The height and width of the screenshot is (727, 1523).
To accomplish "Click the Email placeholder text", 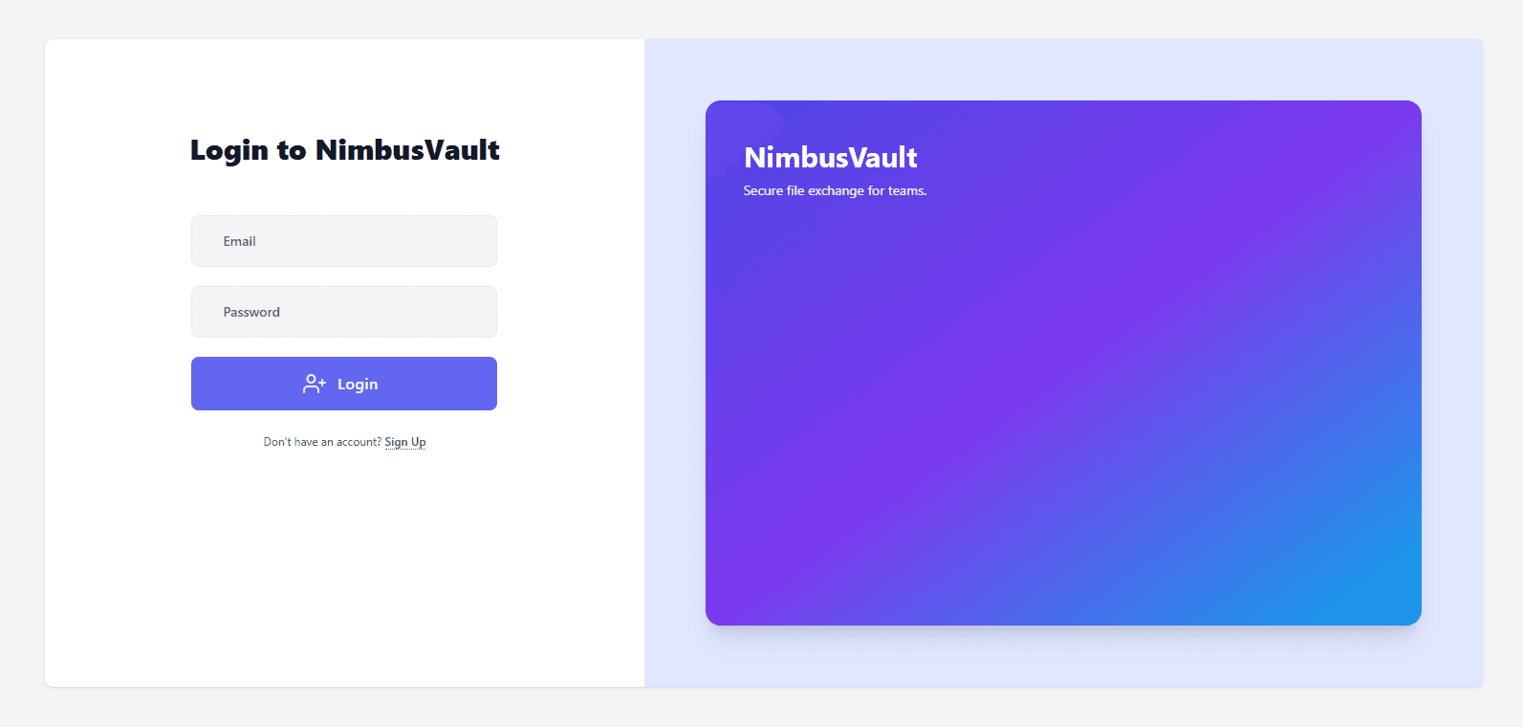I will pos(239,241).
